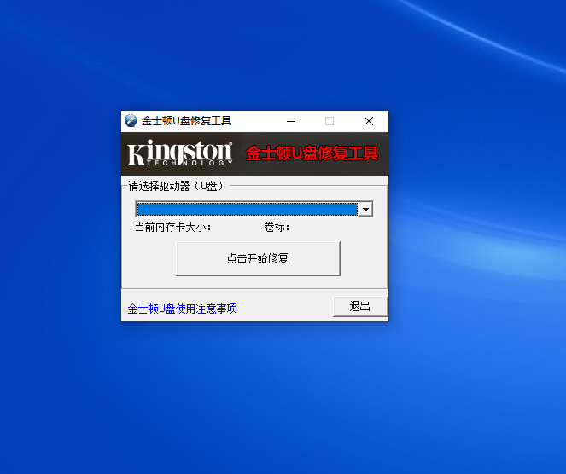Minimize the 金士顿U盘修复工具 window
The height and width of the screenshot is (474, 566).
291,121
